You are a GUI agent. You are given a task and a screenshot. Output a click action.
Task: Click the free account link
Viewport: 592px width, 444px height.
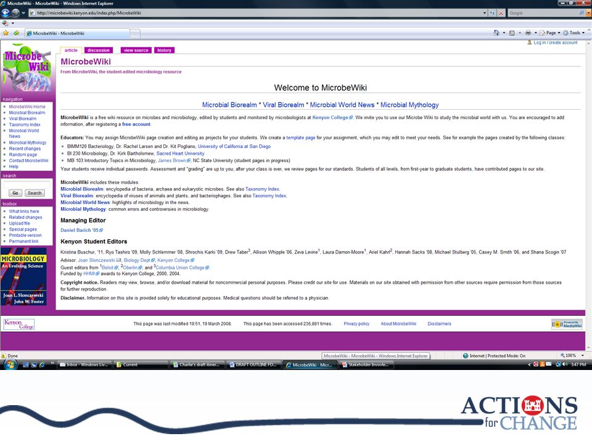pos(136,124)
